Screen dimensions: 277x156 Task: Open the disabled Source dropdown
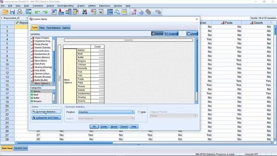[x=106, y=118]
